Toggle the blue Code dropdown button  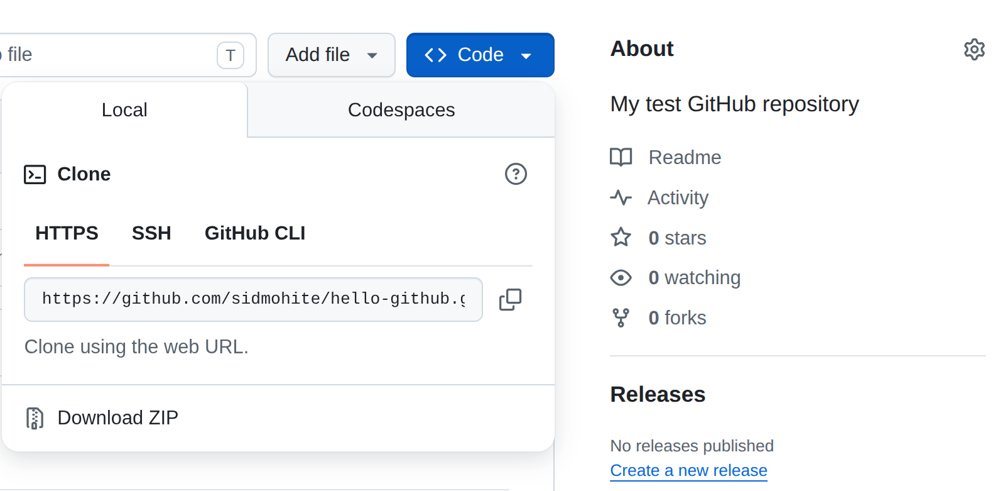(x=480, y=55)
